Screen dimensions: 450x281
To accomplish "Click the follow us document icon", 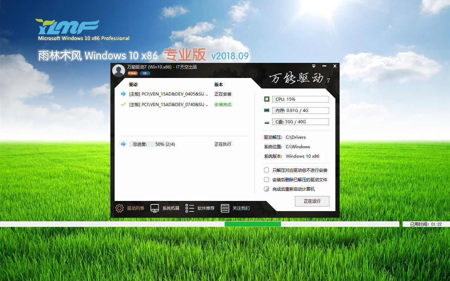I will tap(225, 208).
